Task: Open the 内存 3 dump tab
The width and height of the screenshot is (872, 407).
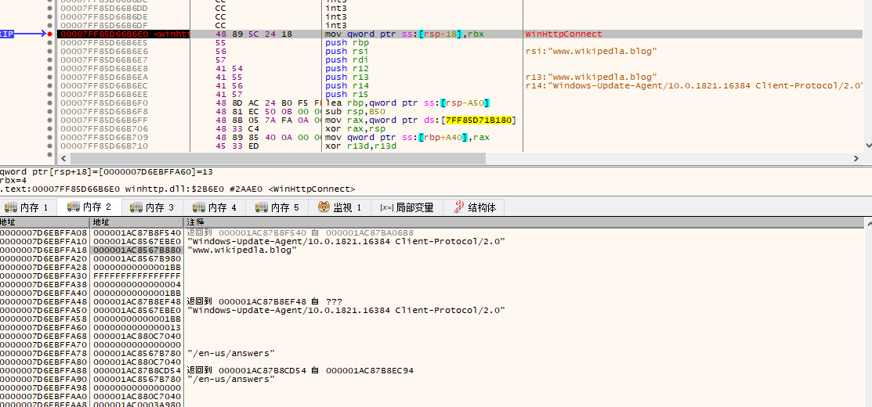Action: click(x=152, y=207)
